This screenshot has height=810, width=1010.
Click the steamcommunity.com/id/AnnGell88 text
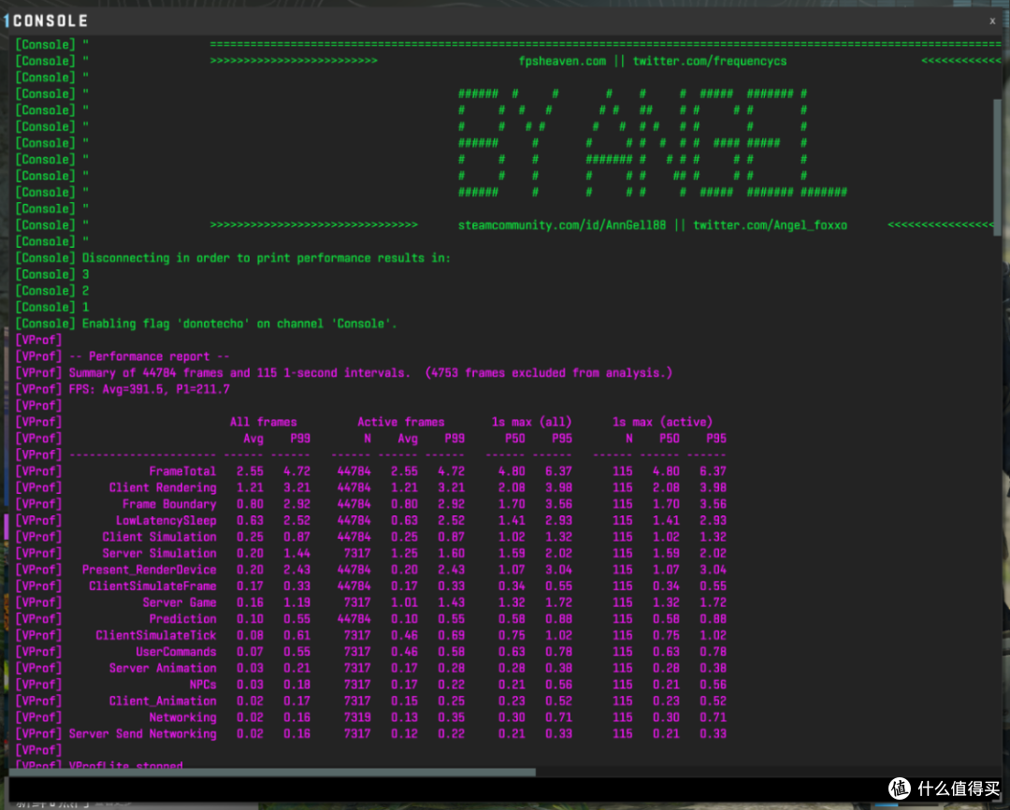coord(562,224)
